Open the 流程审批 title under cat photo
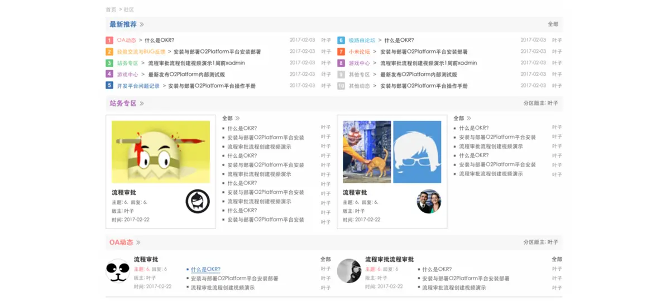Viewport: 661px width, 302px height. tap(355, 192)
